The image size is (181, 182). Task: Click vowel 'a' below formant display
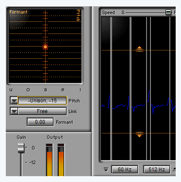click(x=46, y=90)
